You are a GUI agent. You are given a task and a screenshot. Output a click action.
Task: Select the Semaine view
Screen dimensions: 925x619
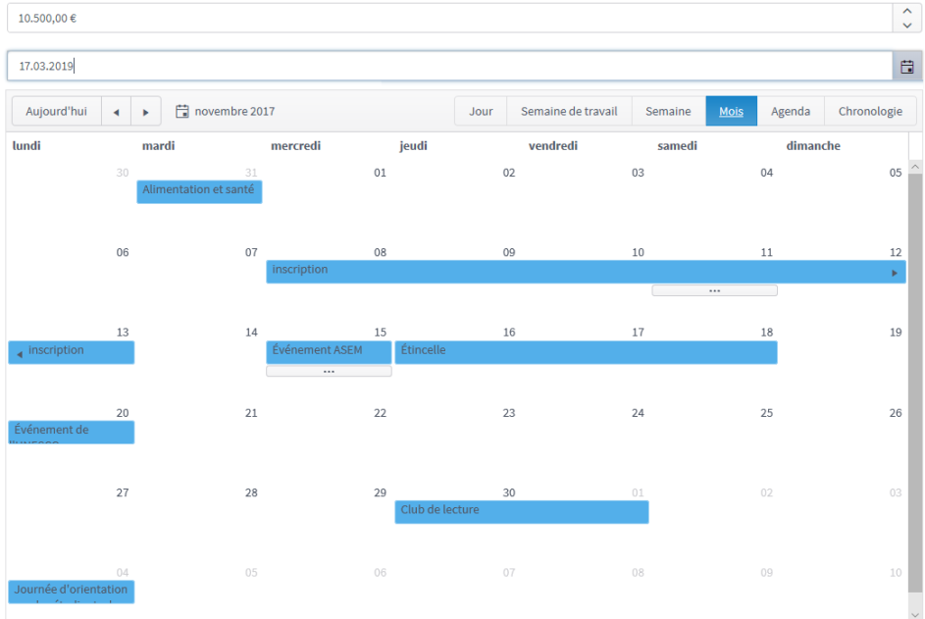668,112
